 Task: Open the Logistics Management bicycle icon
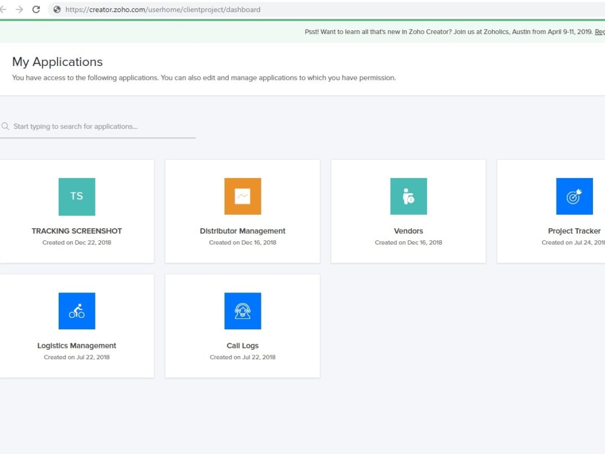tap(76, 311)
